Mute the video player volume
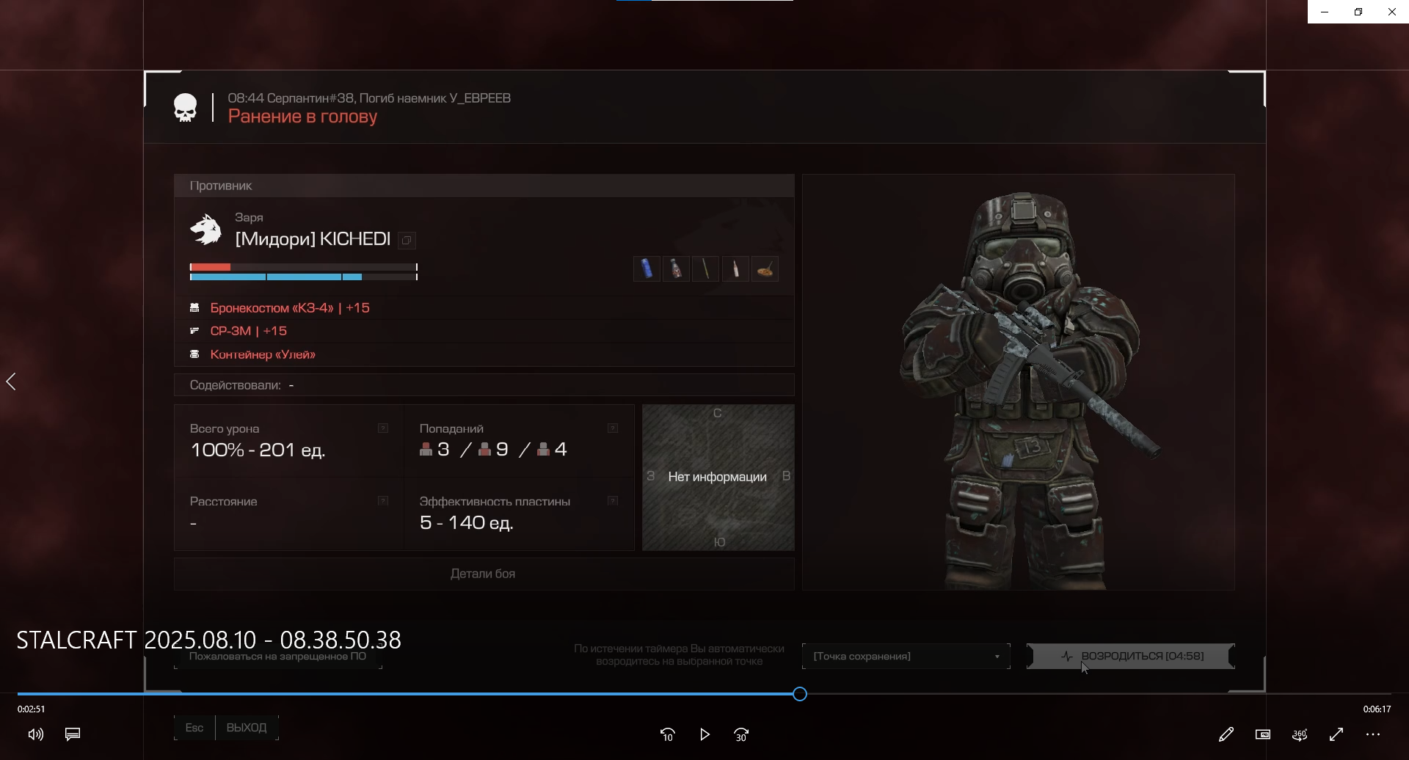Viewport: 1409px width, 760px height. [36, 734]
